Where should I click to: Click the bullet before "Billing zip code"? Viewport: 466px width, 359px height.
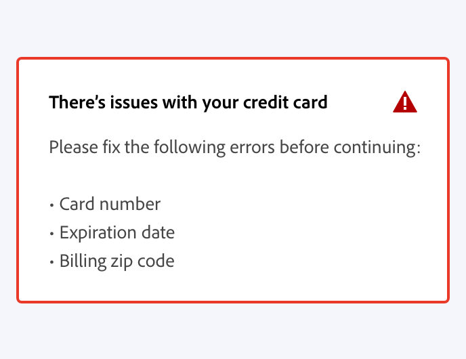(52, 261)
